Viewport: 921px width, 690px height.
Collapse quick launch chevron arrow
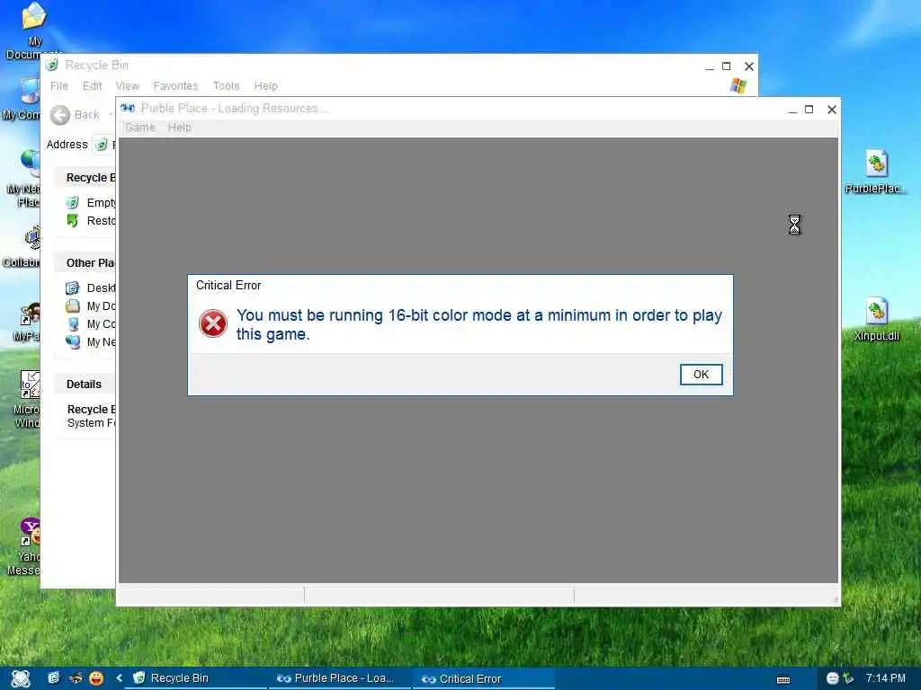pyautogui.click(x=120, y=677)
